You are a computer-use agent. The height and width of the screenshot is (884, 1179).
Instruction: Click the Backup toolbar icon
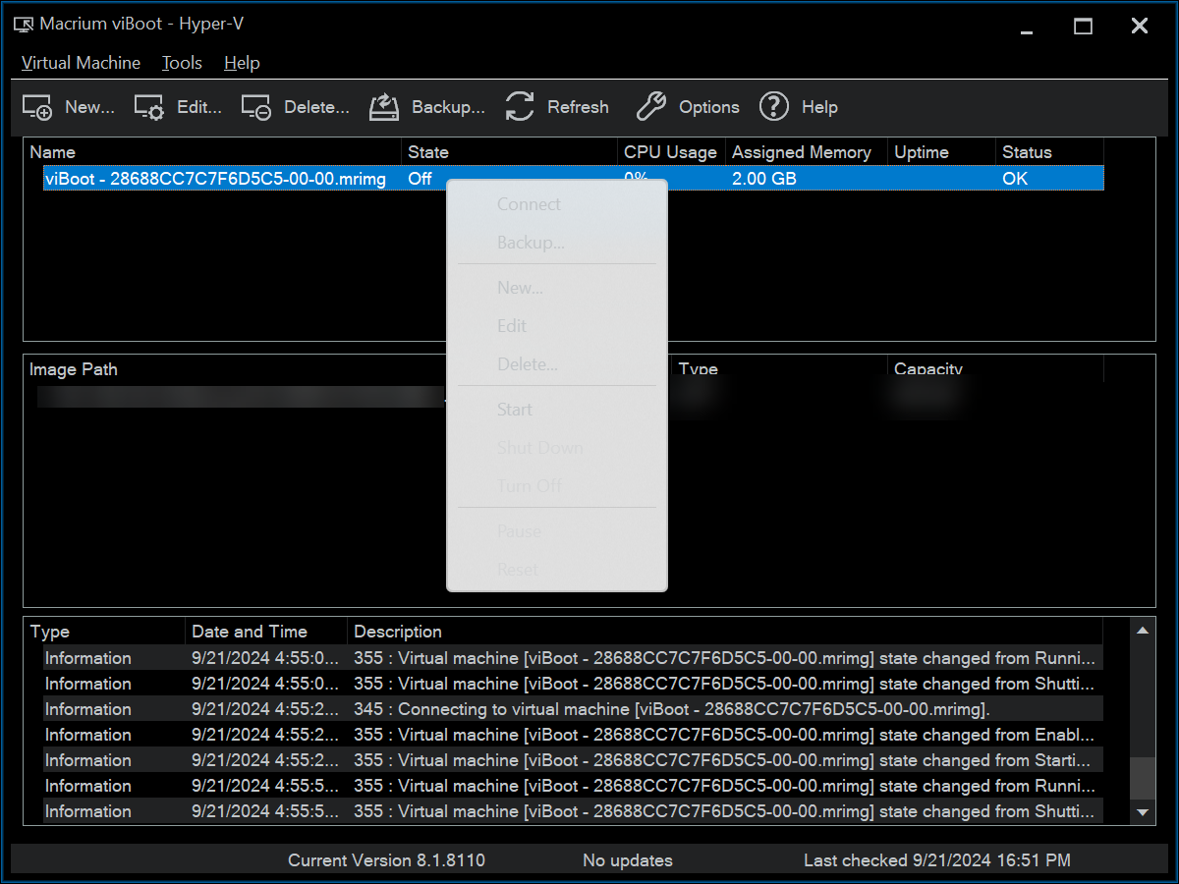[x=384, y=107]
